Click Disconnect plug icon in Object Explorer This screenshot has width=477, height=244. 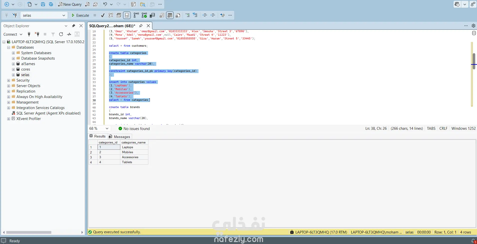pyautogui.click(x=37, y=34)
